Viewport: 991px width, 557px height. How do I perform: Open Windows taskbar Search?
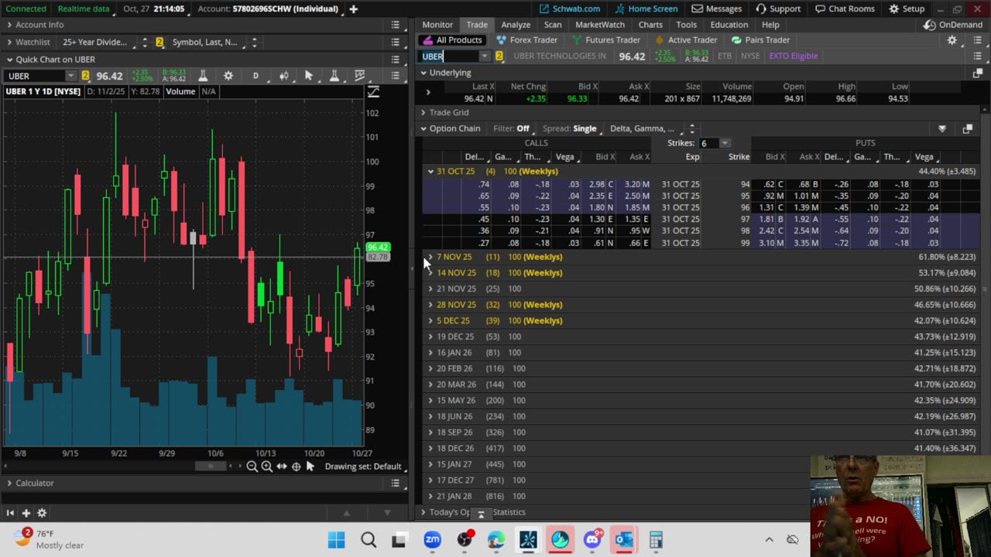tap(369, 540)
